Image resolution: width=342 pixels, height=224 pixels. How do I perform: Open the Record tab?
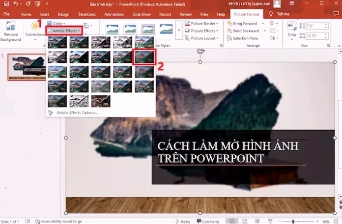[x=165, y=14]
